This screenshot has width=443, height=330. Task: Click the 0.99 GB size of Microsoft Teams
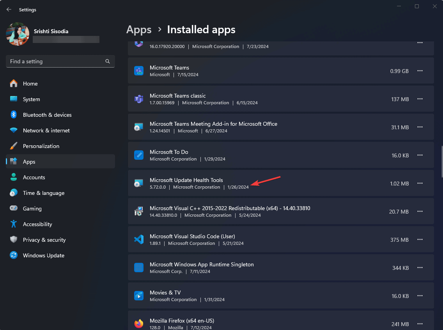point(399,71)
